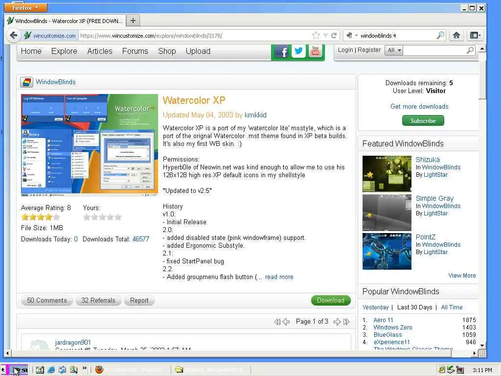This screenshot has height=376, width=501.
Task: Click the browser search magnifier icon
Action: click(x=440, y=35)
